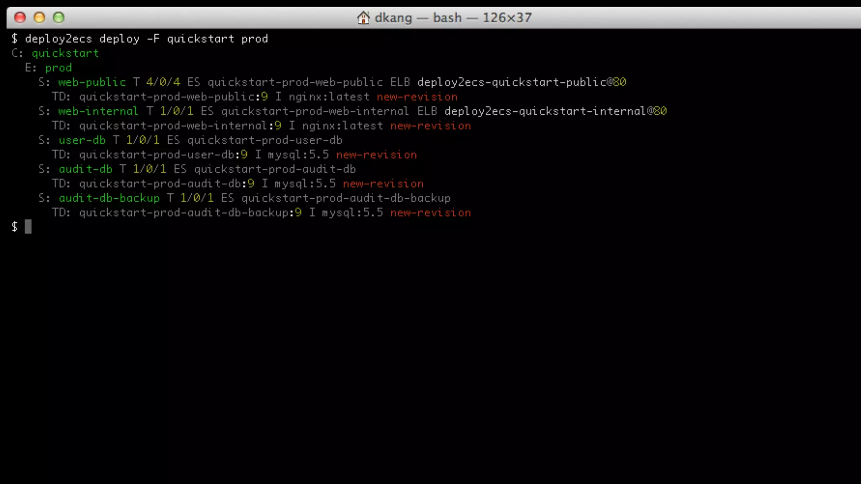This screenshot has width=861, height=484.
Task: Click red 'new-revision' on the web-public line
Action: 417,97
